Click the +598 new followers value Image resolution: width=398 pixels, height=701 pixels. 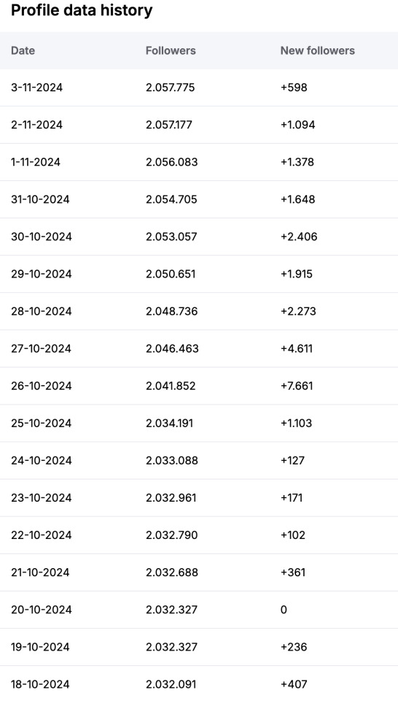click(x=294, y=88)
